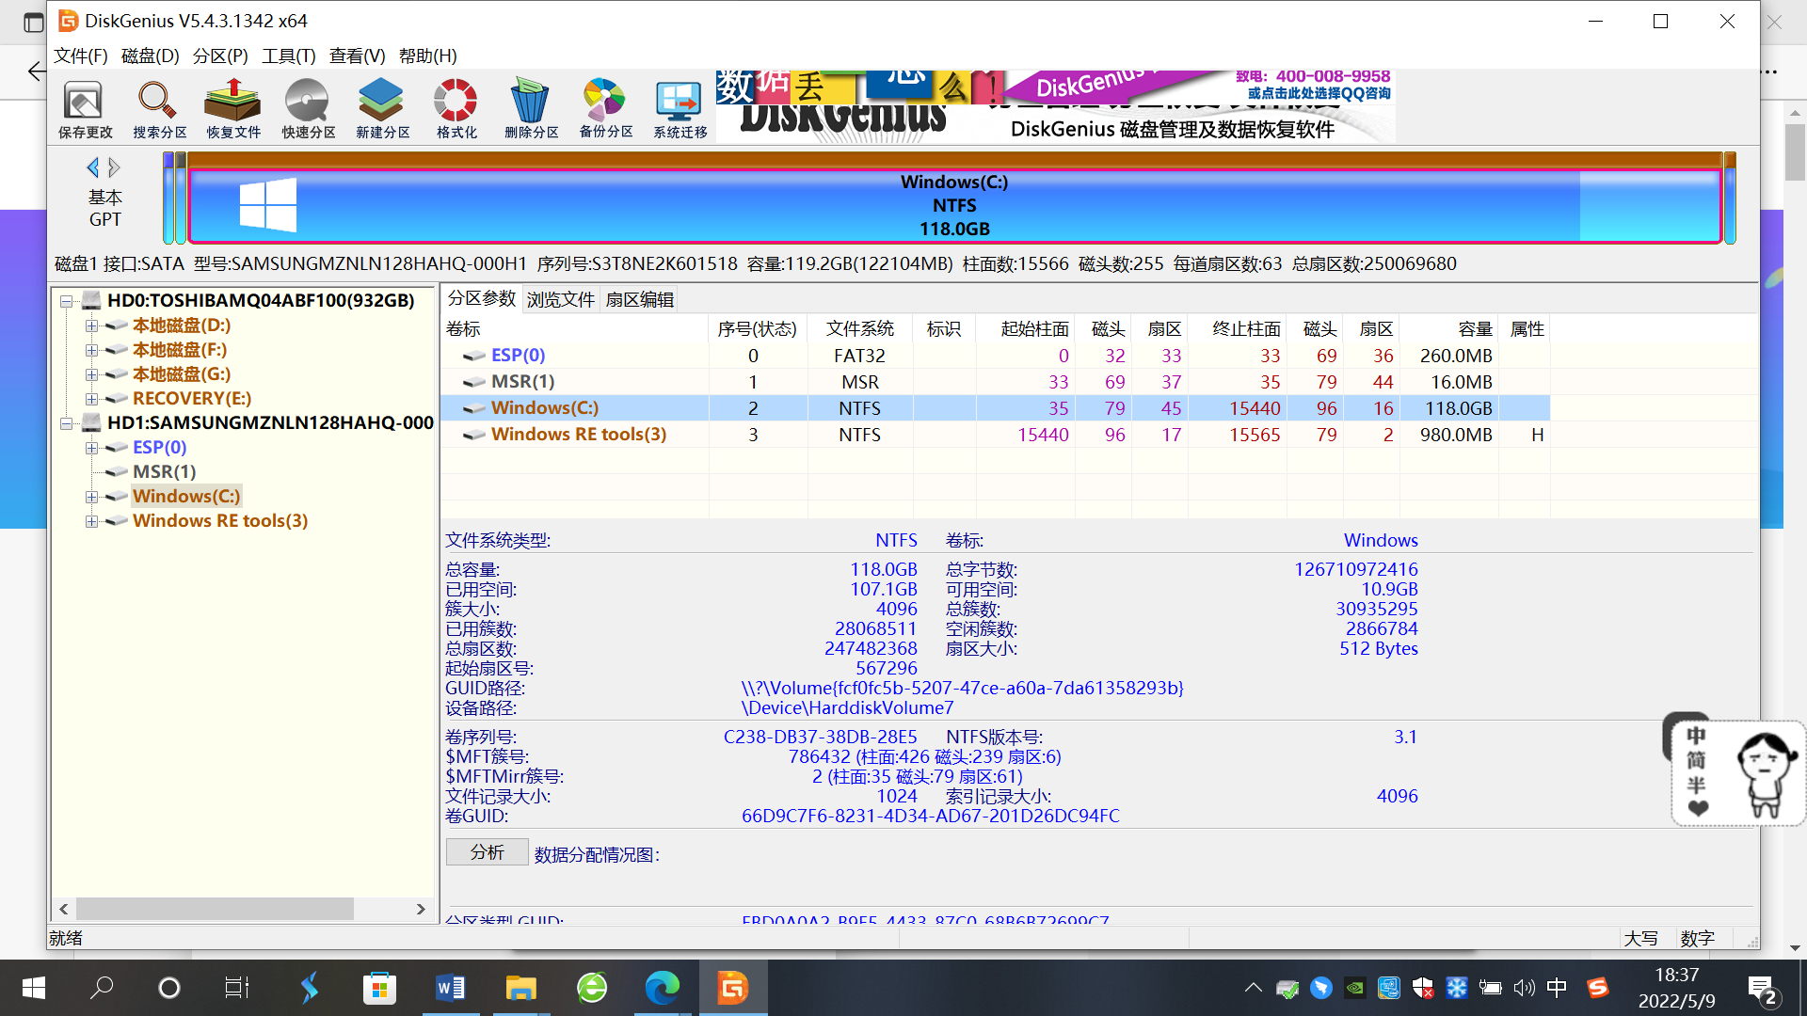Open DiskGenius from the taskbar
Viewport: 1807px width, 1016px height.
coord(733,988)
